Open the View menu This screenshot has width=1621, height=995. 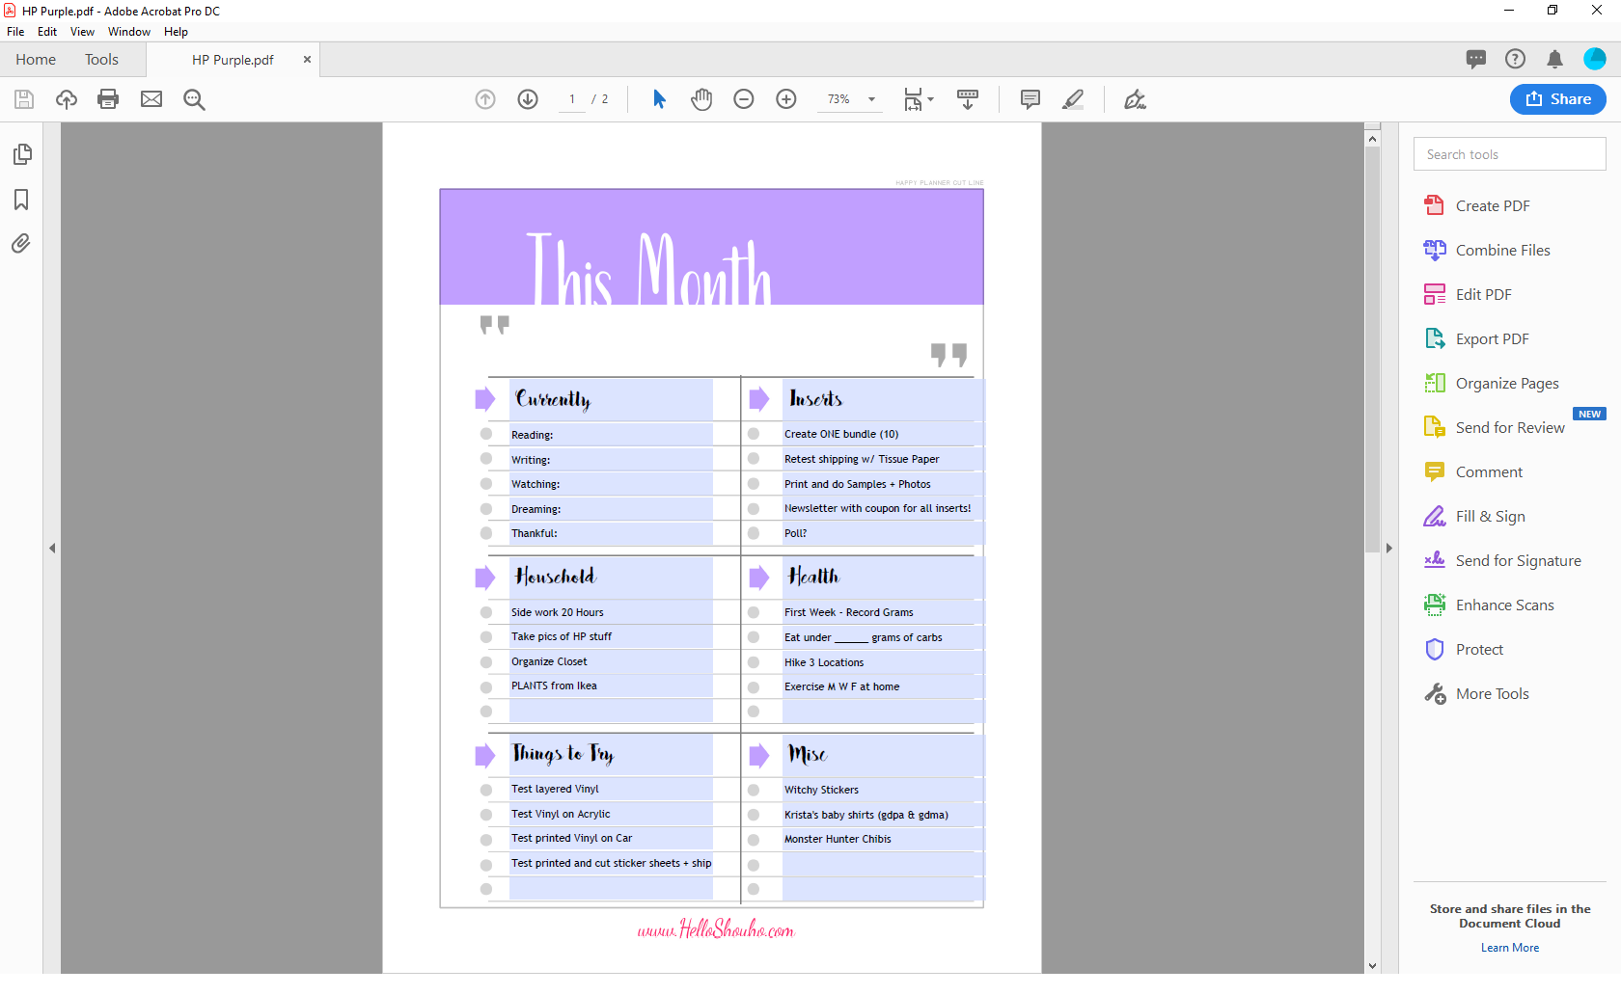[x=82, y=32]
